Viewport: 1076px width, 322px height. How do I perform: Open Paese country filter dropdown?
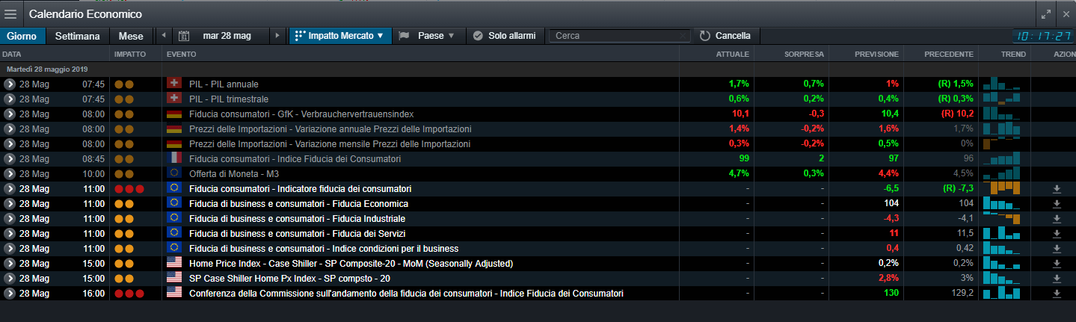point(427,35)
